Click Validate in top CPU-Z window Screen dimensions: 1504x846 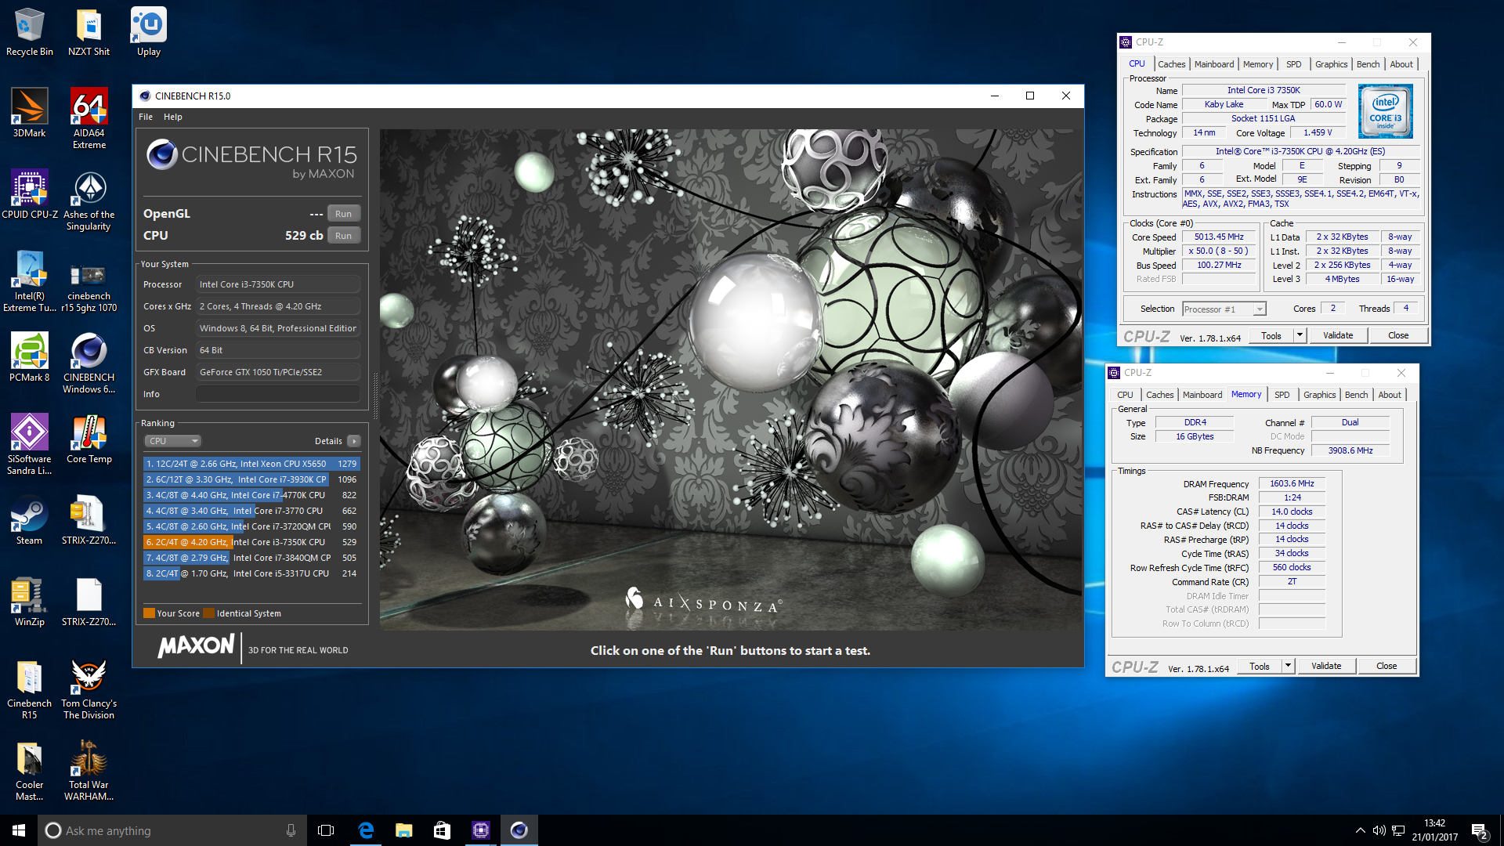pyautogui.click(x=1338, y=336)
